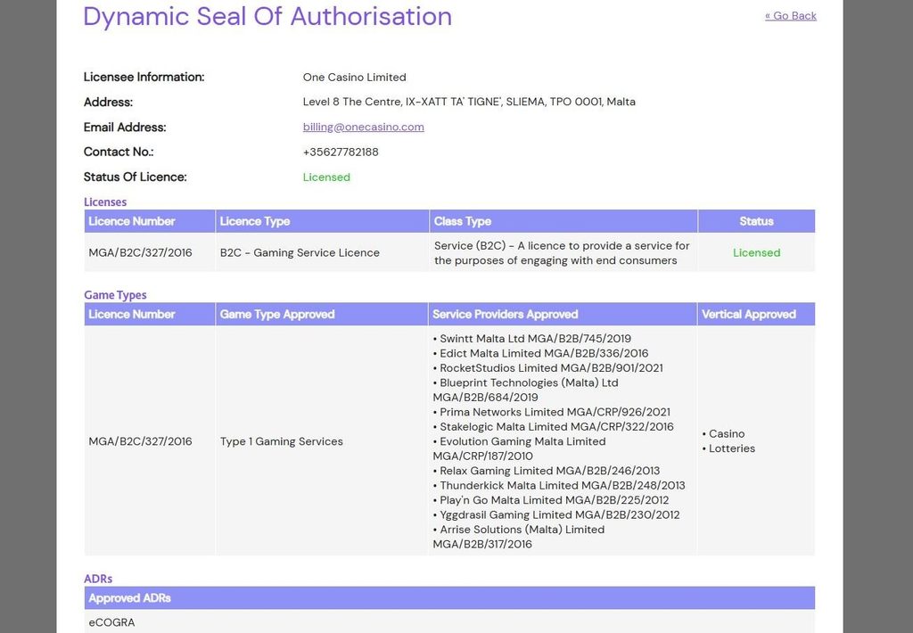Click the green Licensed status beside Status Of Licence
The width and height of the screenshot is (913, 633).
point(326,177)
